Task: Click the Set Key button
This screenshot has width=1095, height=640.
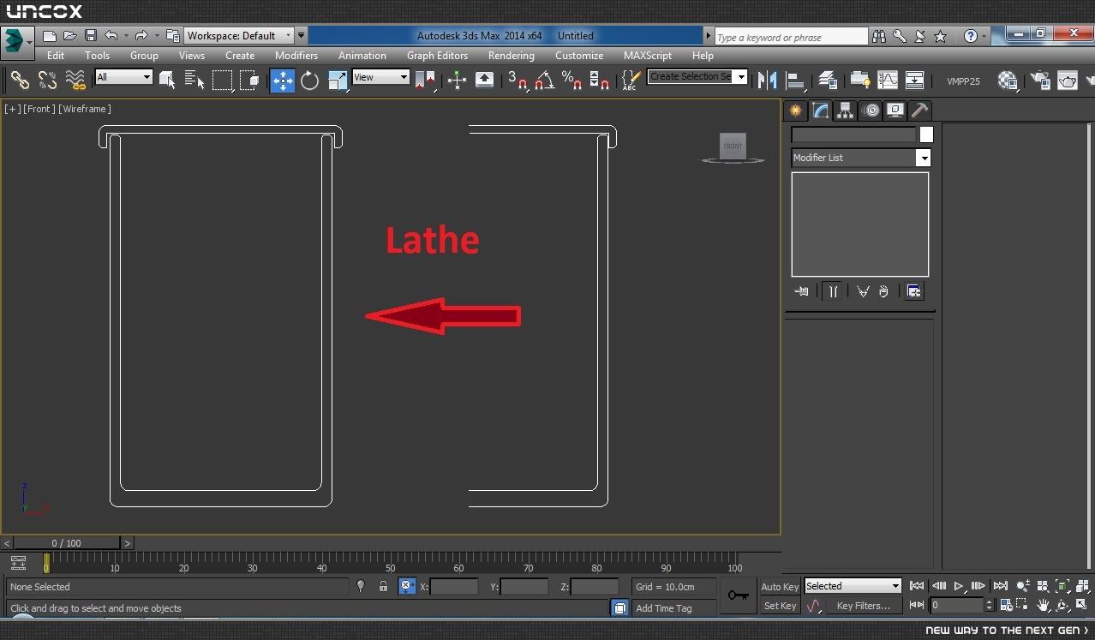Action: click(780, 606)
